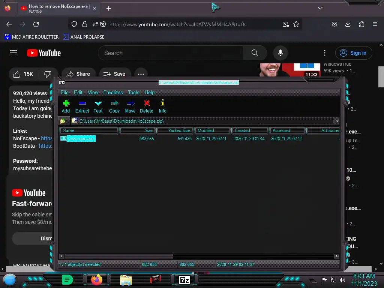
Task: Open Firefox from the taskbar
Action: tap(97, 280)
